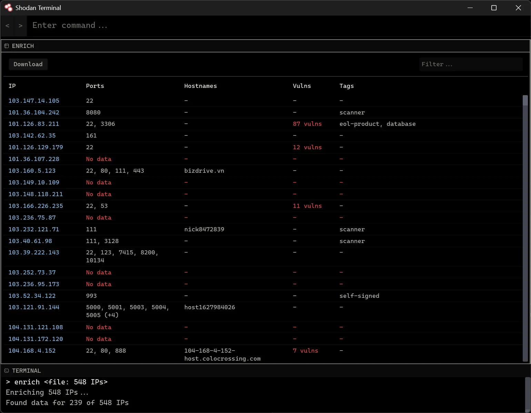Open IP link 103.39.222.143
This screenshot has height=413, width=531.
[34, 252]
